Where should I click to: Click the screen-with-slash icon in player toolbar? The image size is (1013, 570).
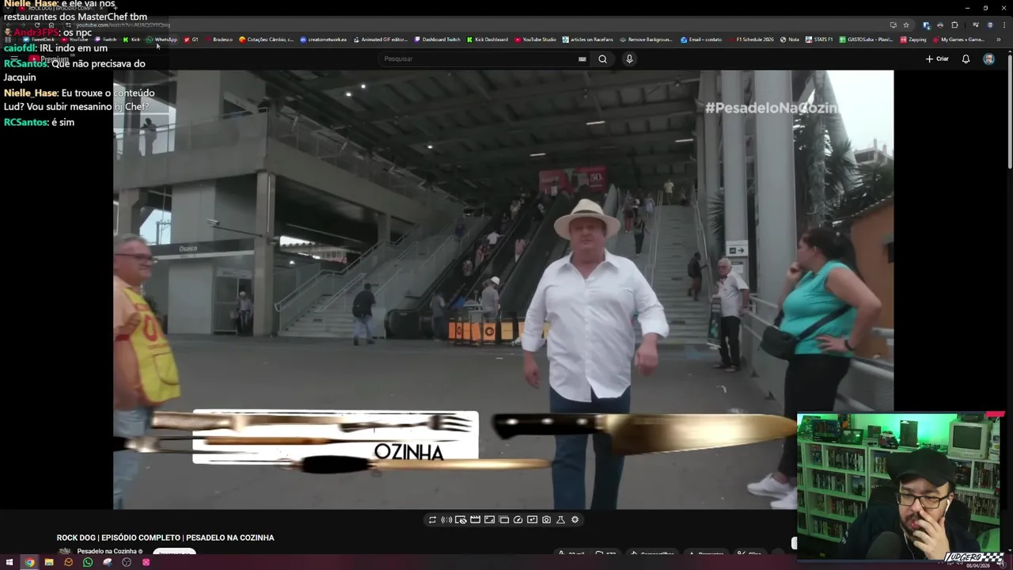click(461, 520)
